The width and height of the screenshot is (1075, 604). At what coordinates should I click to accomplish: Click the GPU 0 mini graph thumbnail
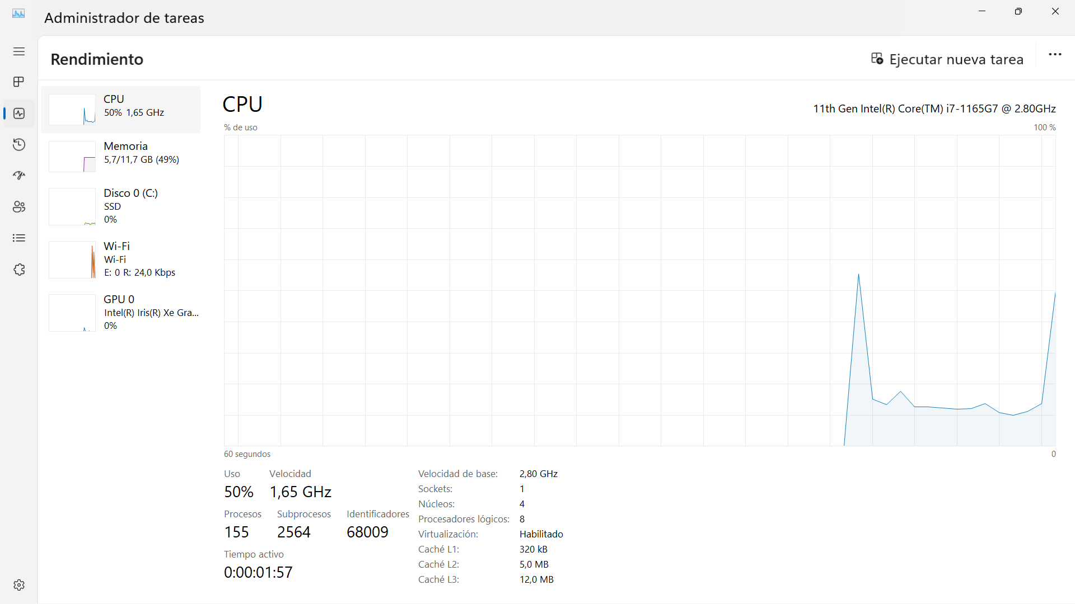click(72, 313)
